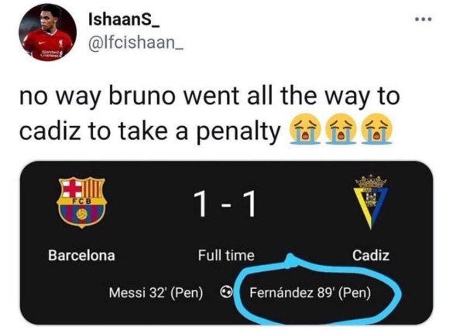Click Fernández 89' (Pen) scorer entry
Image resolution: width=453 pixels, height=330 pixels.
(x=310, y=293)
